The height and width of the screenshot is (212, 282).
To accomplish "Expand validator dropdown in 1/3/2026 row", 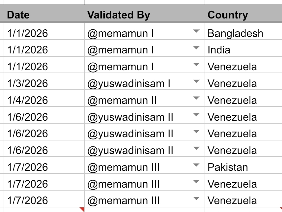I will pyautogui.click(x=196, y=81).
